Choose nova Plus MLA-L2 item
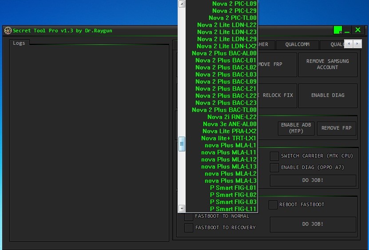 click(x=222, y=173)
